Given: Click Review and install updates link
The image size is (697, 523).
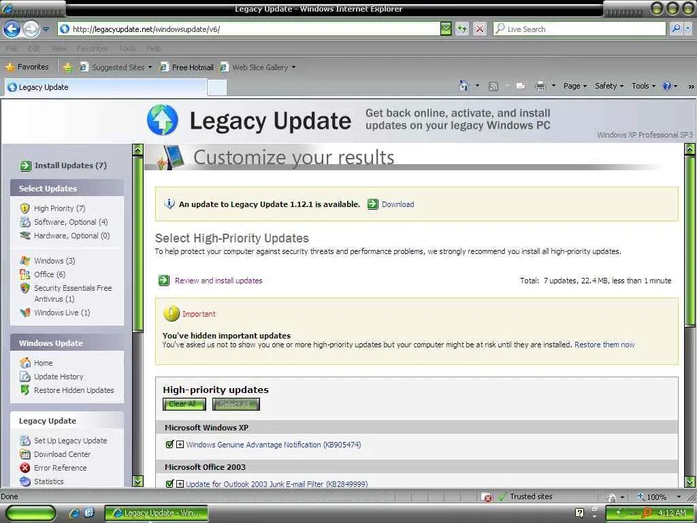Looking at the screenshot, I should pos(218,281).
